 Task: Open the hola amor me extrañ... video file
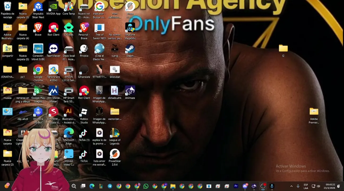100,158
